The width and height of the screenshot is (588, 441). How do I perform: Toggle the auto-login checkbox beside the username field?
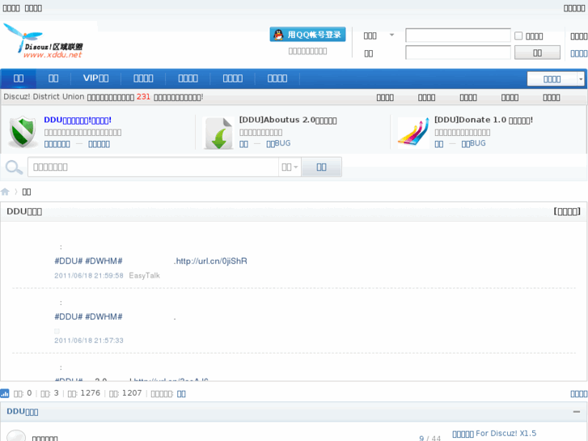tap(518, 36)
